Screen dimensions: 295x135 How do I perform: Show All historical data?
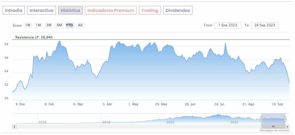click(80, 25)
